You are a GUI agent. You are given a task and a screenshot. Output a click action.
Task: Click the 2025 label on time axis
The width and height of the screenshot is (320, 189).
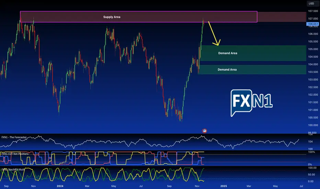tap(224, 186)
